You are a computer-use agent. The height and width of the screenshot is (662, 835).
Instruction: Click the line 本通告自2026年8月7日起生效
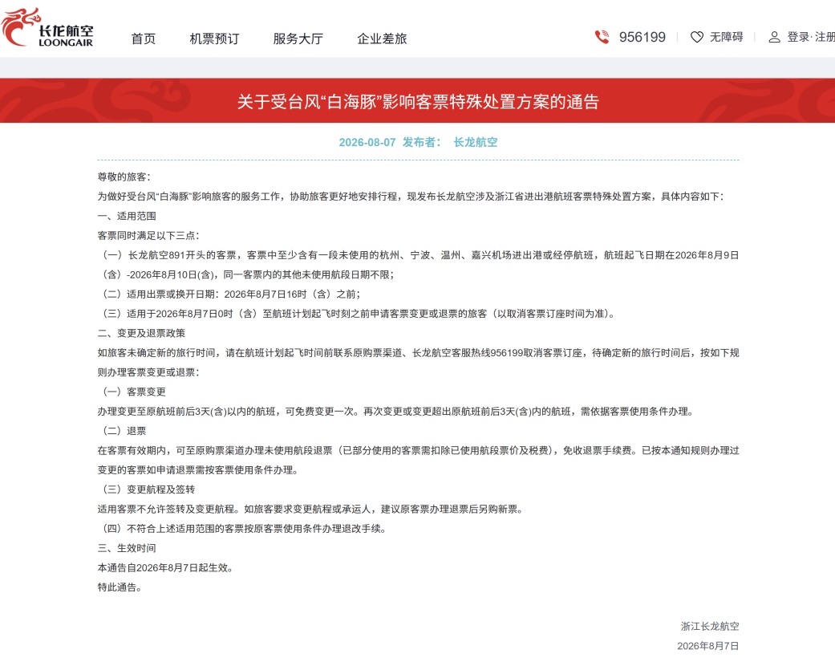coord(165,568)
